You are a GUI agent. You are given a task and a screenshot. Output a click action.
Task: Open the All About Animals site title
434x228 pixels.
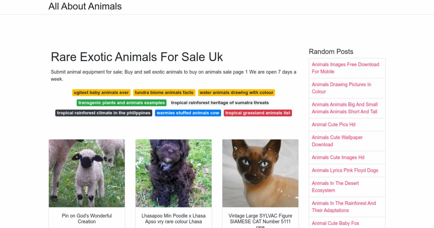(x=85, y=7)
